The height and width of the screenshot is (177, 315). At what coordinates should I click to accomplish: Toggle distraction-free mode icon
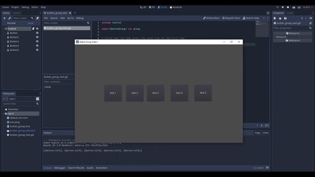click(x=268, y=13)
